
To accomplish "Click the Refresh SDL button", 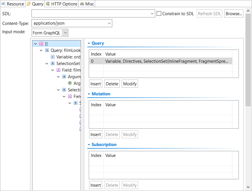I will pyautogui.click(x=209, y=13).
